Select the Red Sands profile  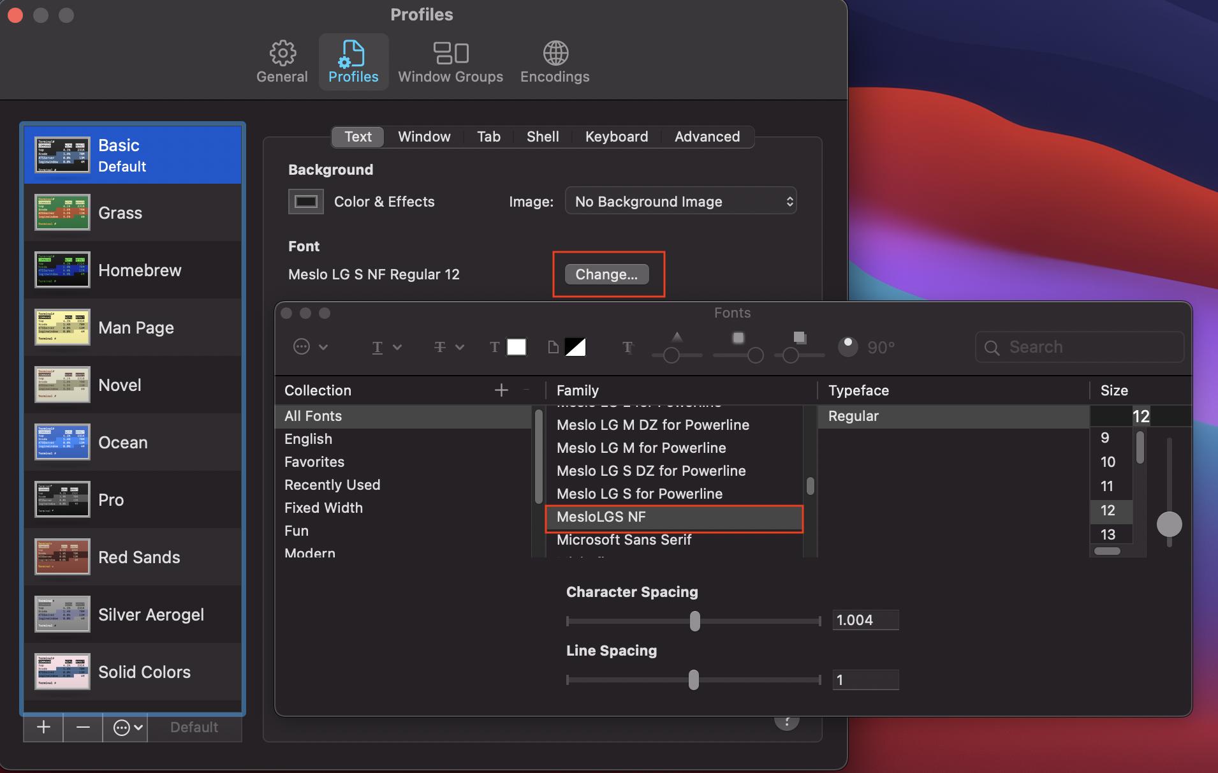pos(133,557)
